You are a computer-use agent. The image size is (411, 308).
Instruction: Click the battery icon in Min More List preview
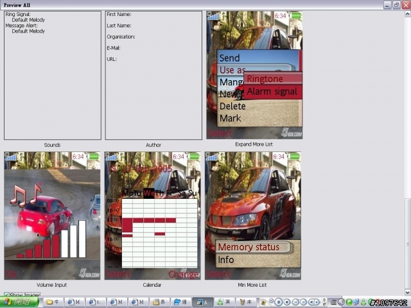[294, 157]
